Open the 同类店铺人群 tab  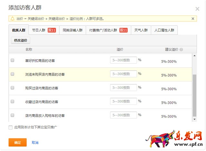72,30
